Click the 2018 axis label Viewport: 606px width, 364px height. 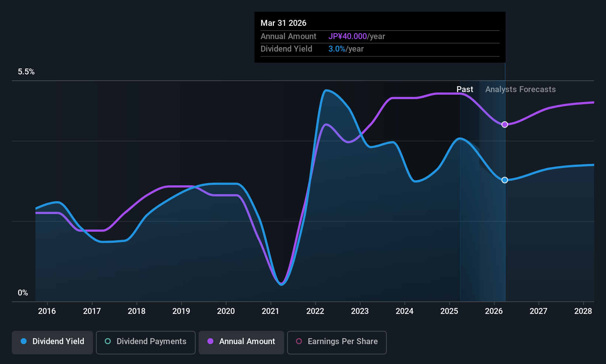point(137,311)
